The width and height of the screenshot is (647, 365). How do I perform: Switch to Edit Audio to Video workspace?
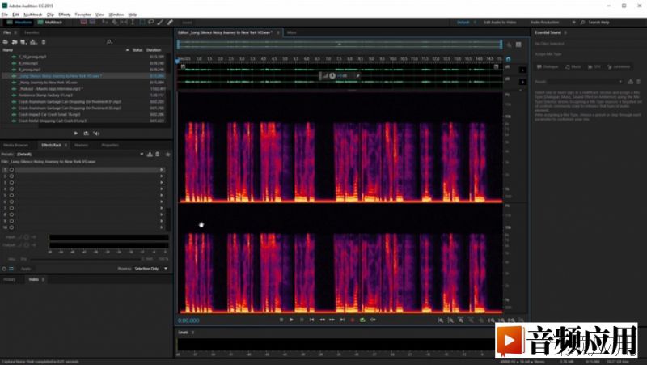[500, 23]
